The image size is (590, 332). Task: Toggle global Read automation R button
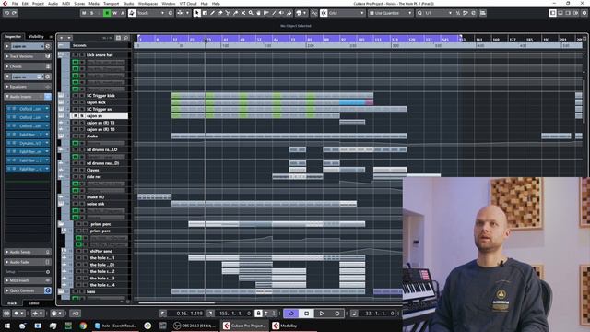click(x=107, y=13)
